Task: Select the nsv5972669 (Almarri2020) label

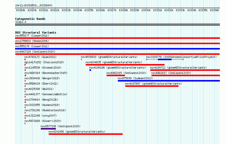Action: coord(43,121)
